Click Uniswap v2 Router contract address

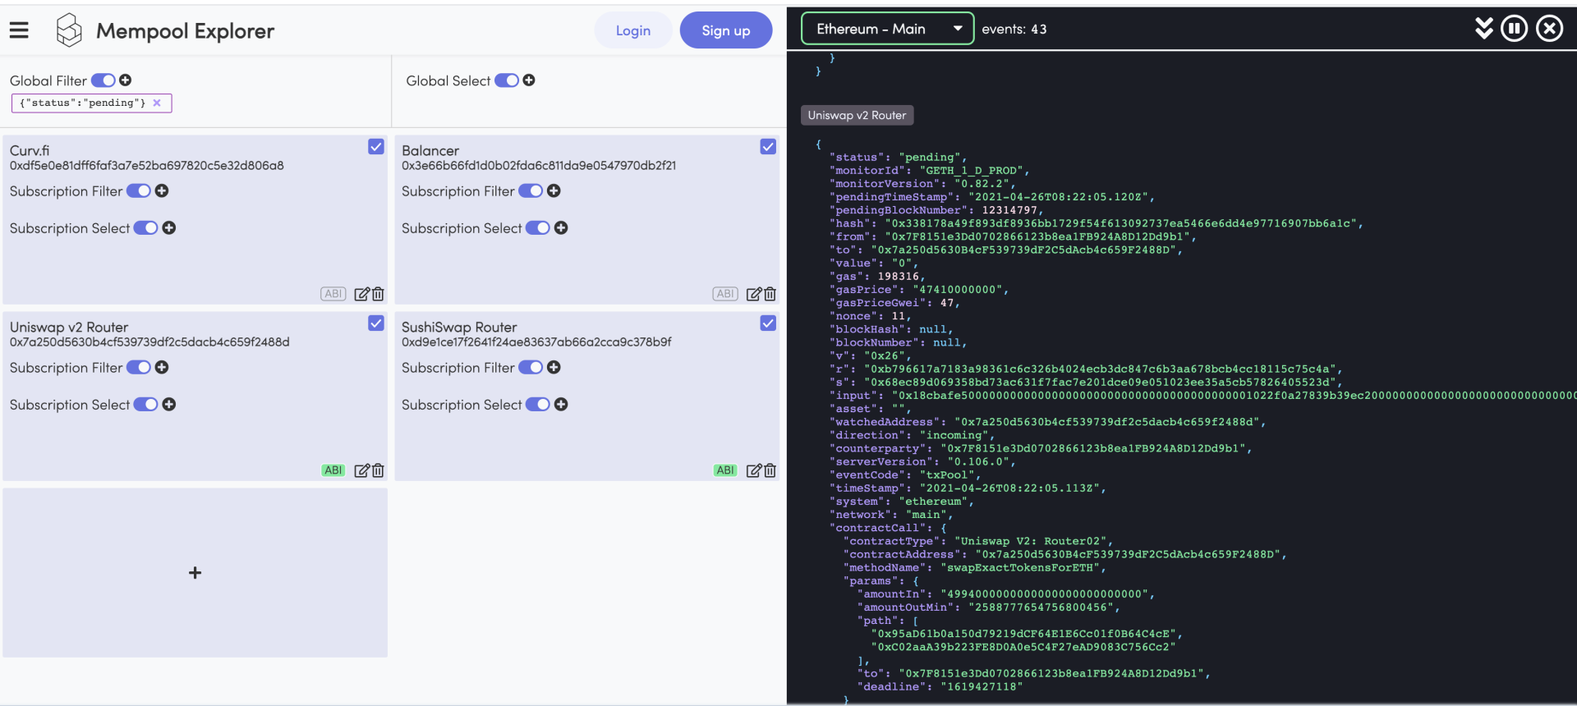coord(149,342)
